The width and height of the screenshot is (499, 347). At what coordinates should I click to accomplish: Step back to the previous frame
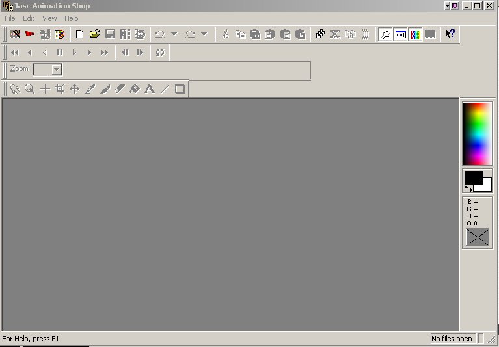pyautogui.click(x=30, y=53)
